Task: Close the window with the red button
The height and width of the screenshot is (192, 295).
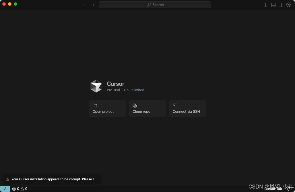Action: (4, 4)
